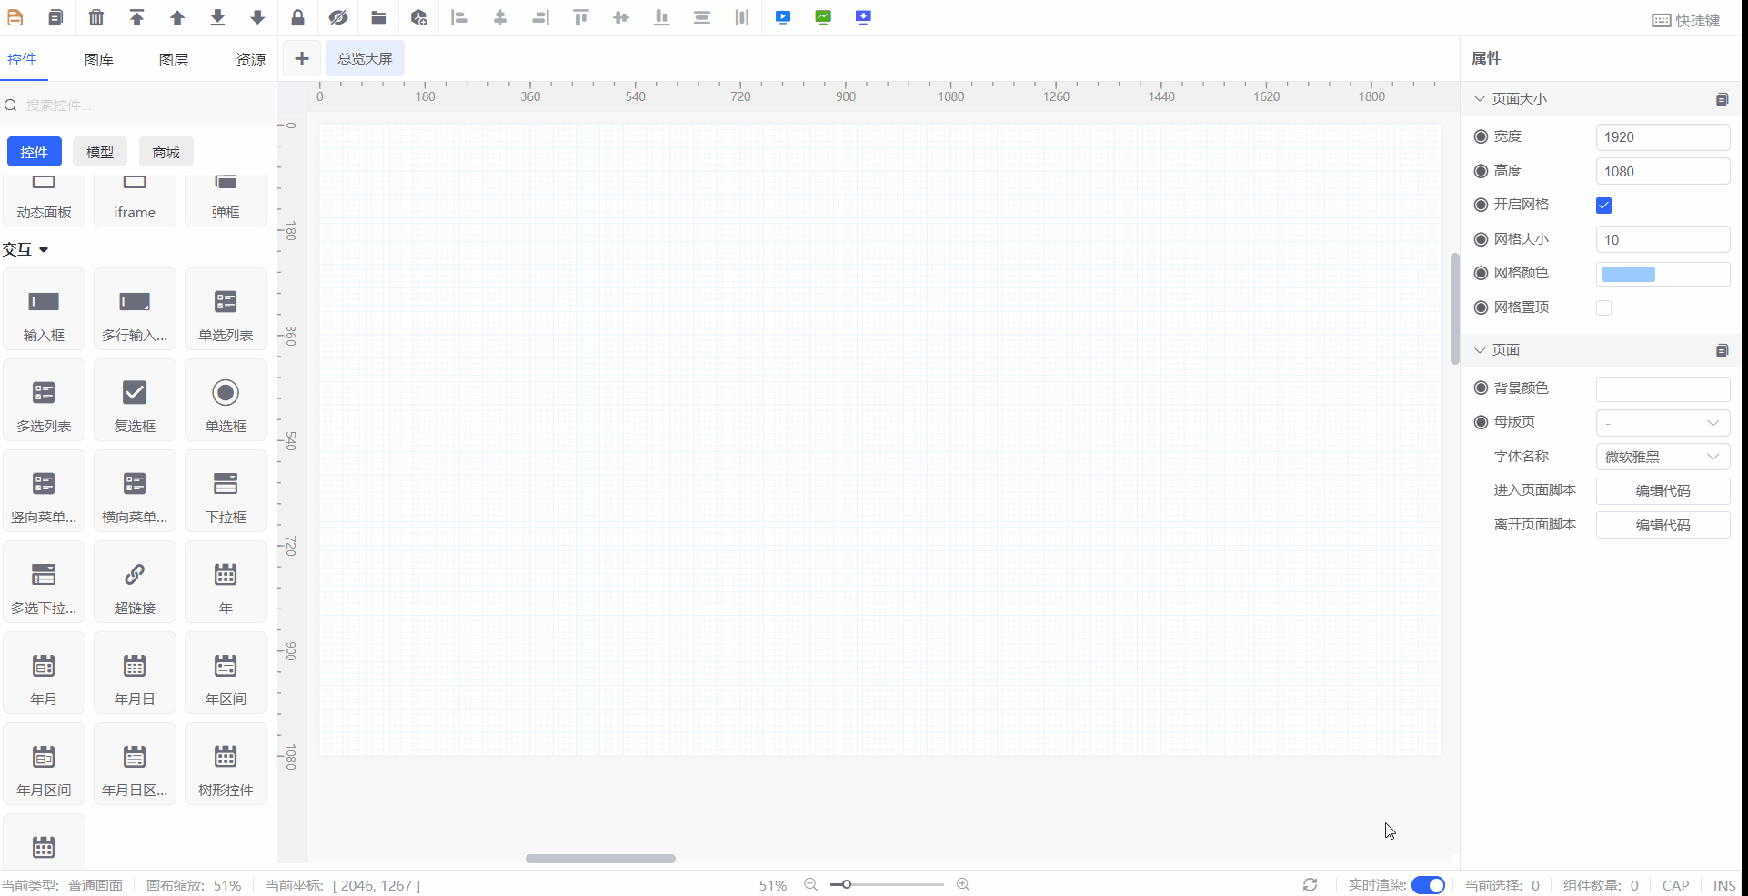Click the zoom in magnifier icon
The height and width of the screenshot is (896, 1748).
[x=963, y=884]
